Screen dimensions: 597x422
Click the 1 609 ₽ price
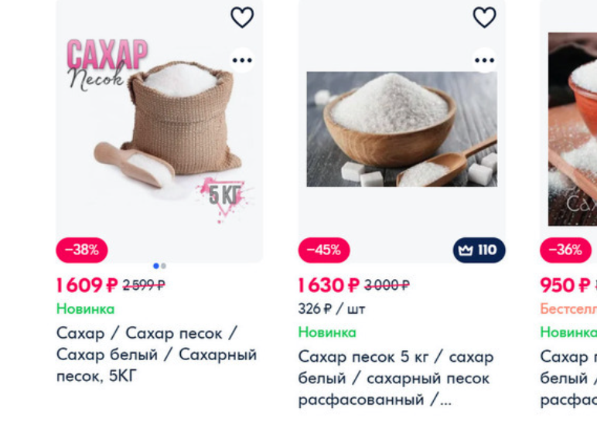click(87, 285)
